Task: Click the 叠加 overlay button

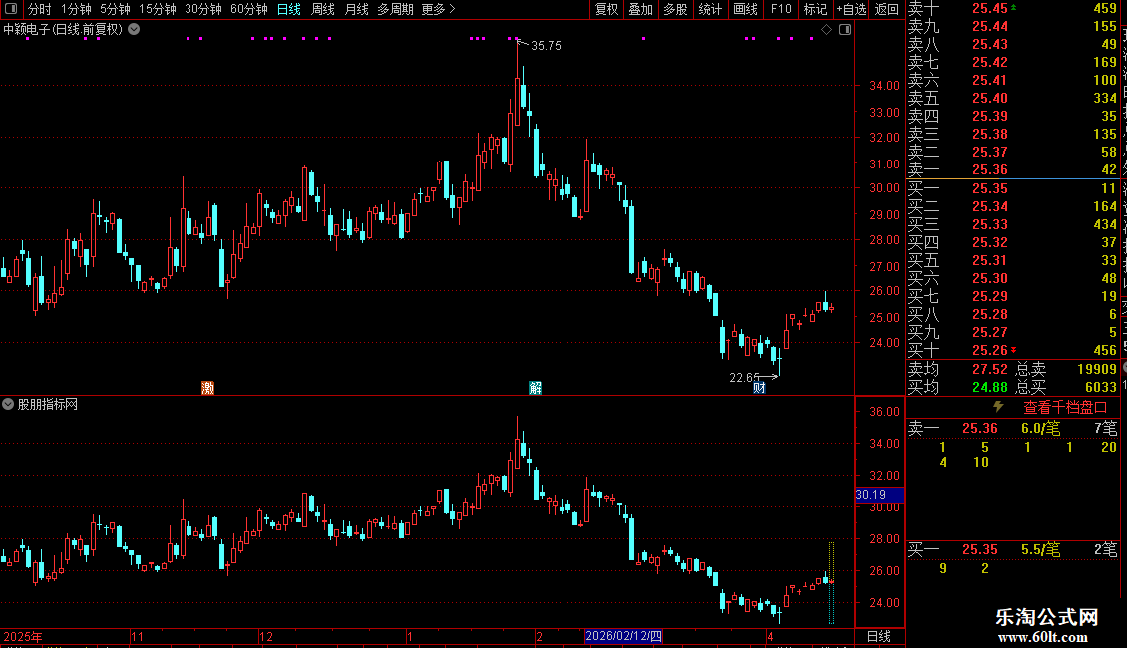Action: click(640, 9)
